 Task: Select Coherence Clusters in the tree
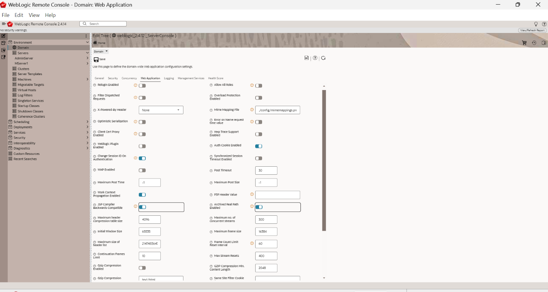(x=31, y=116)
